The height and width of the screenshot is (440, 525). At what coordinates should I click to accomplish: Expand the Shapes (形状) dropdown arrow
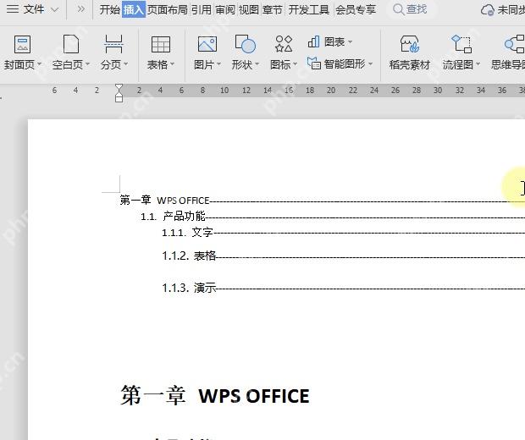coord(257,64)
